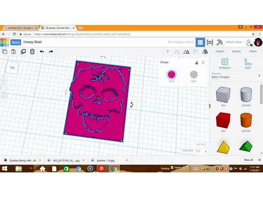Screen dimensions: 263x197
Task: Set the shape to Solid
Action: click(171, 75)
